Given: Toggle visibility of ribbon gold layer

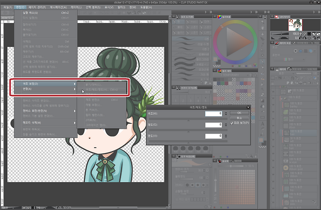Looking at the screenshot, I should pyautogui.click(x=273, y=168).
